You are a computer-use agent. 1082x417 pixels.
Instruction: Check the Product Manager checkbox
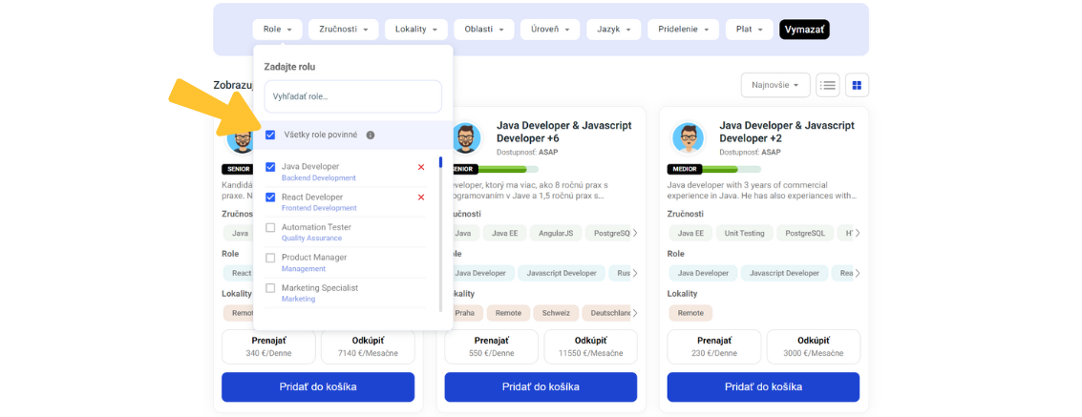point(270,258)
